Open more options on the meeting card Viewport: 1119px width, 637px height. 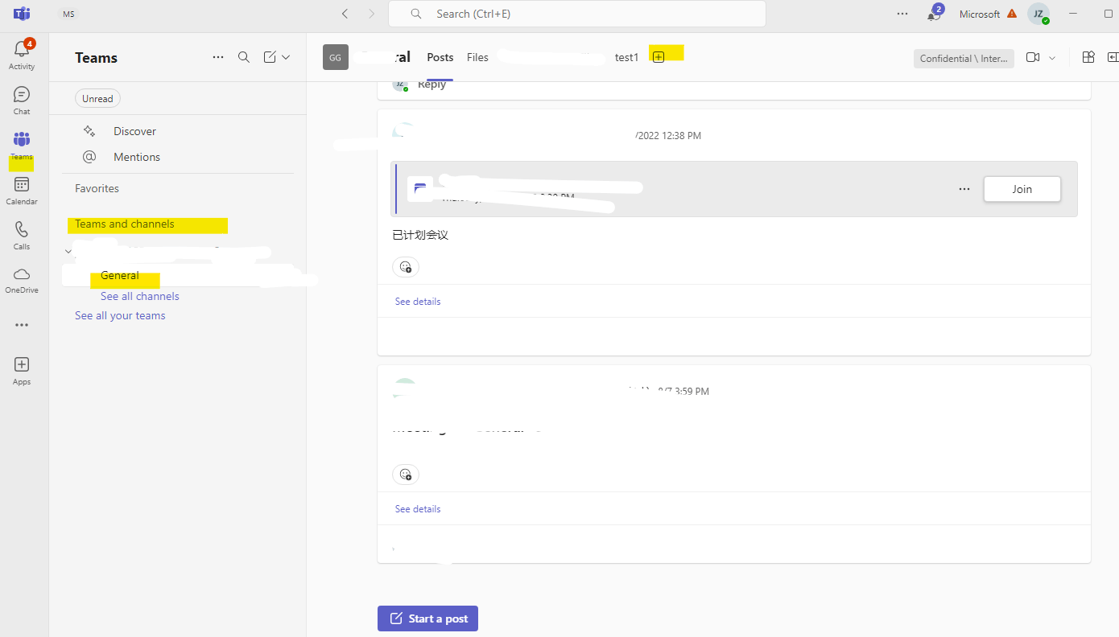(964, 189)
